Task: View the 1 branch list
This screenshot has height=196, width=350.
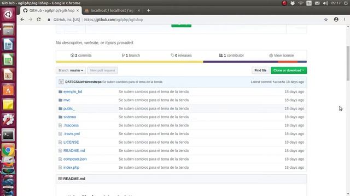Action: (x=131, y=56)
